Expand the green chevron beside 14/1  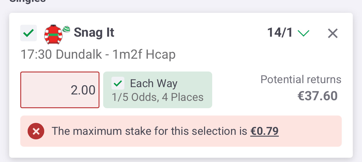point(304,33)
